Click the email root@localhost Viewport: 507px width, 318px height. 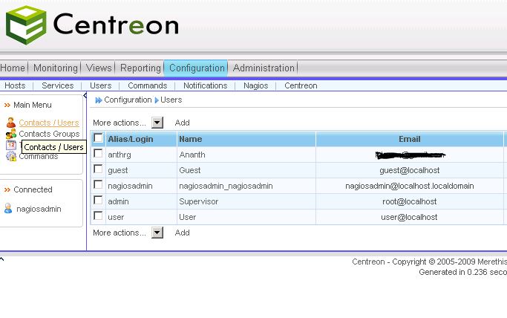point(409,201)
